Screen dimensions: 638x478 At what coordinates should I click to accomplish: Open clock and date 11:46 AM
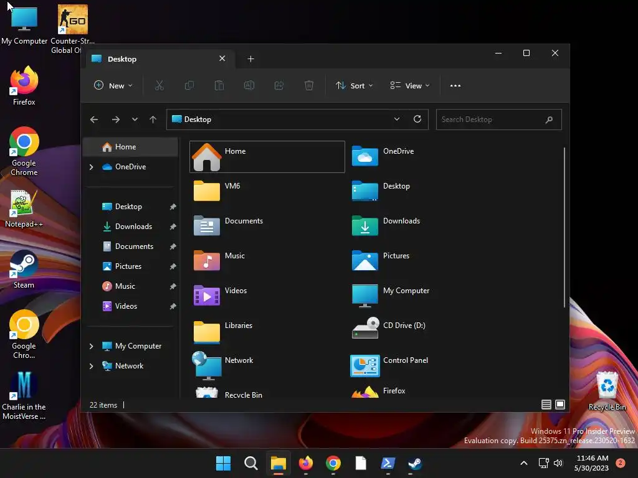(x=592, y=463)
